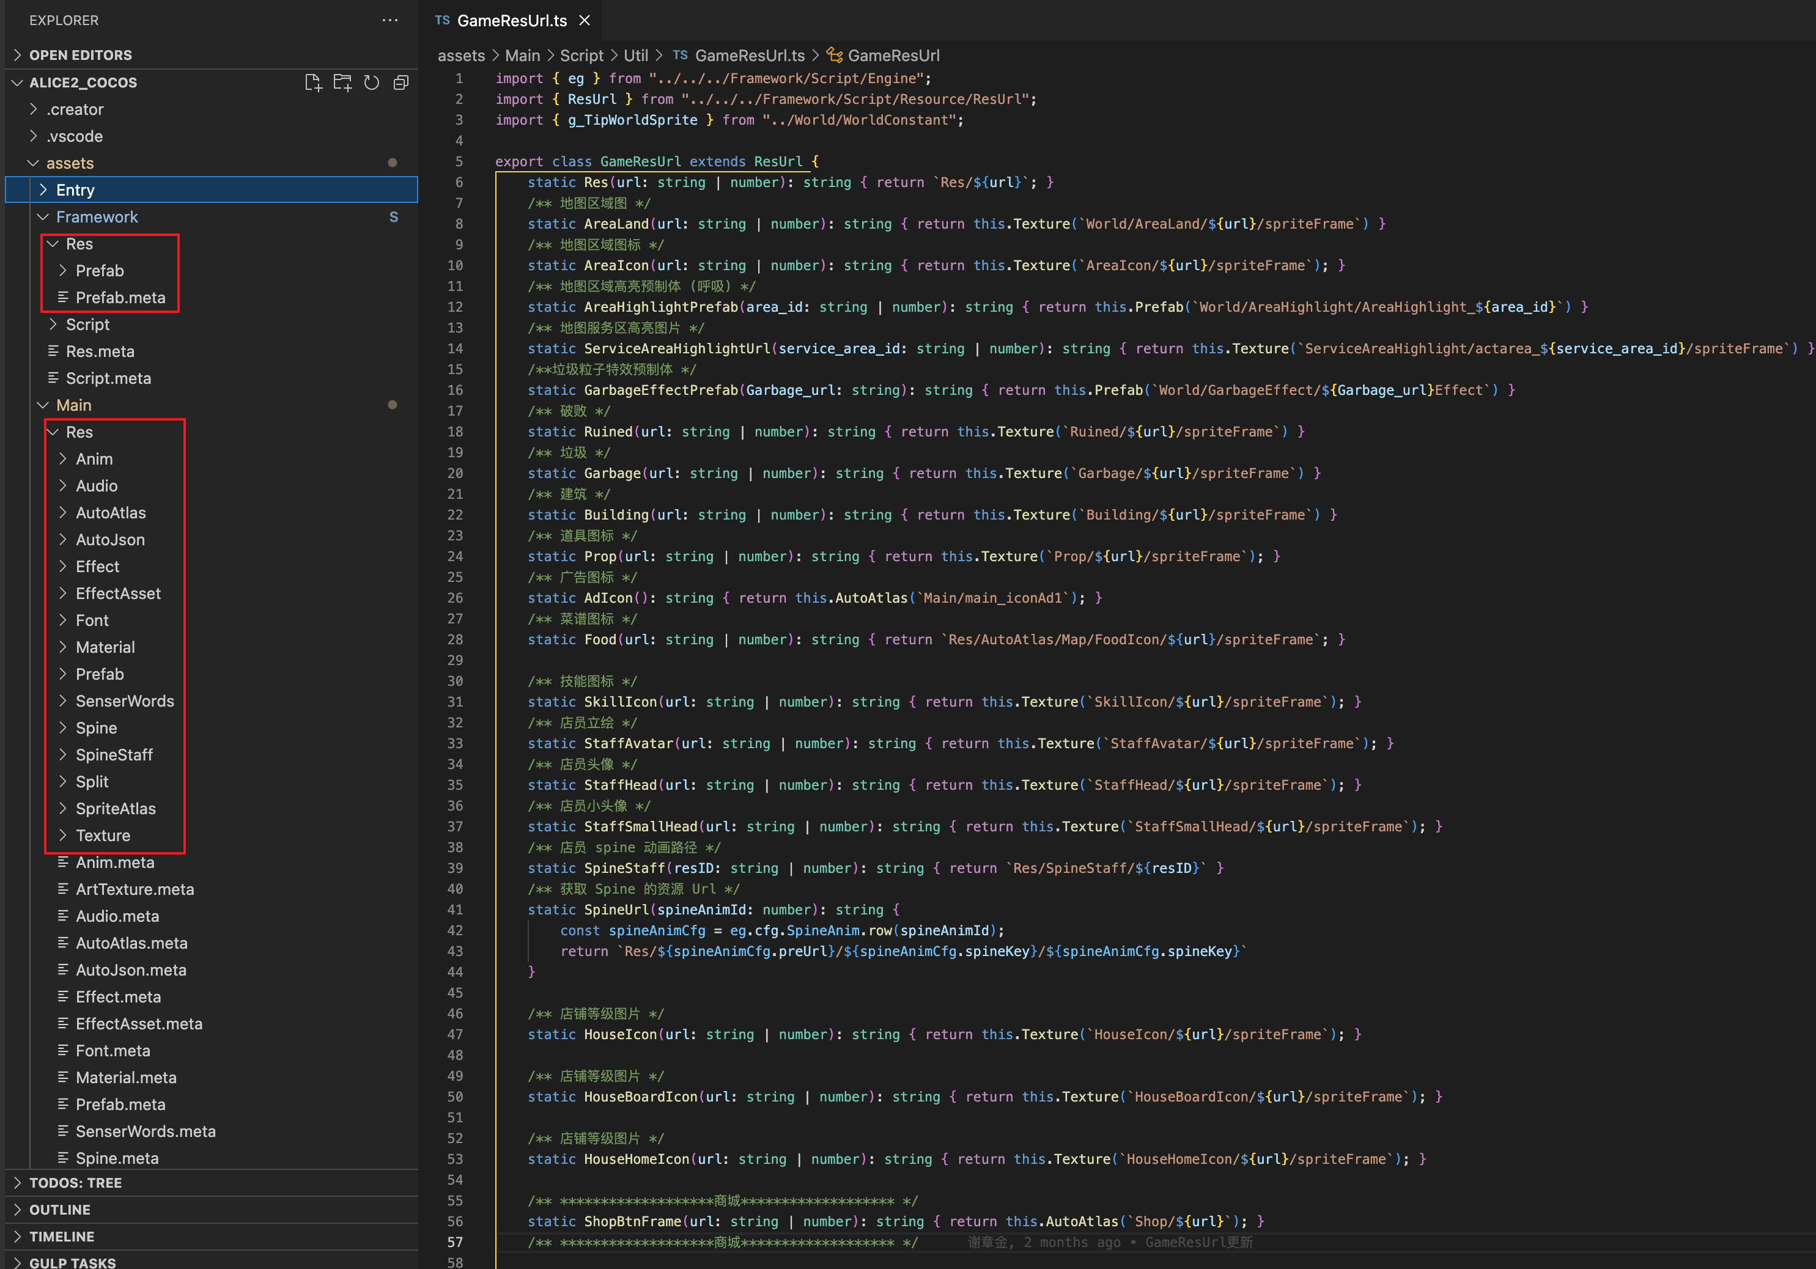
Task: Expand the SpineStaff folder
Action: pyautogui.click(x=114, y=754)
